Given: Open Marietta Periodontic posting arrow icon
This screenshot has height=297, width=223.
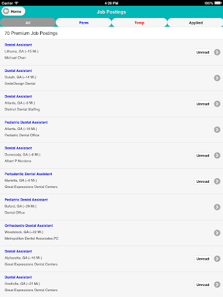Looking at the screenshot, I should [217, 181].
